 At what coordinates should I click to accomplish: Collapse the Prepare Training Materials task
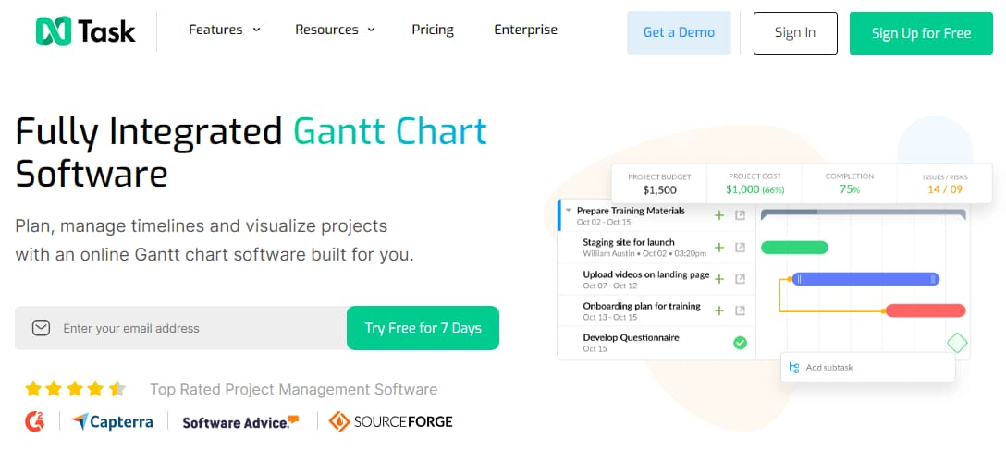click(569, 210)
